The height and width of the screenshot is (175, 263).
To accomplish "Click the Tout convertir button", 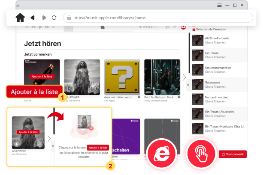I will (233, 154).
